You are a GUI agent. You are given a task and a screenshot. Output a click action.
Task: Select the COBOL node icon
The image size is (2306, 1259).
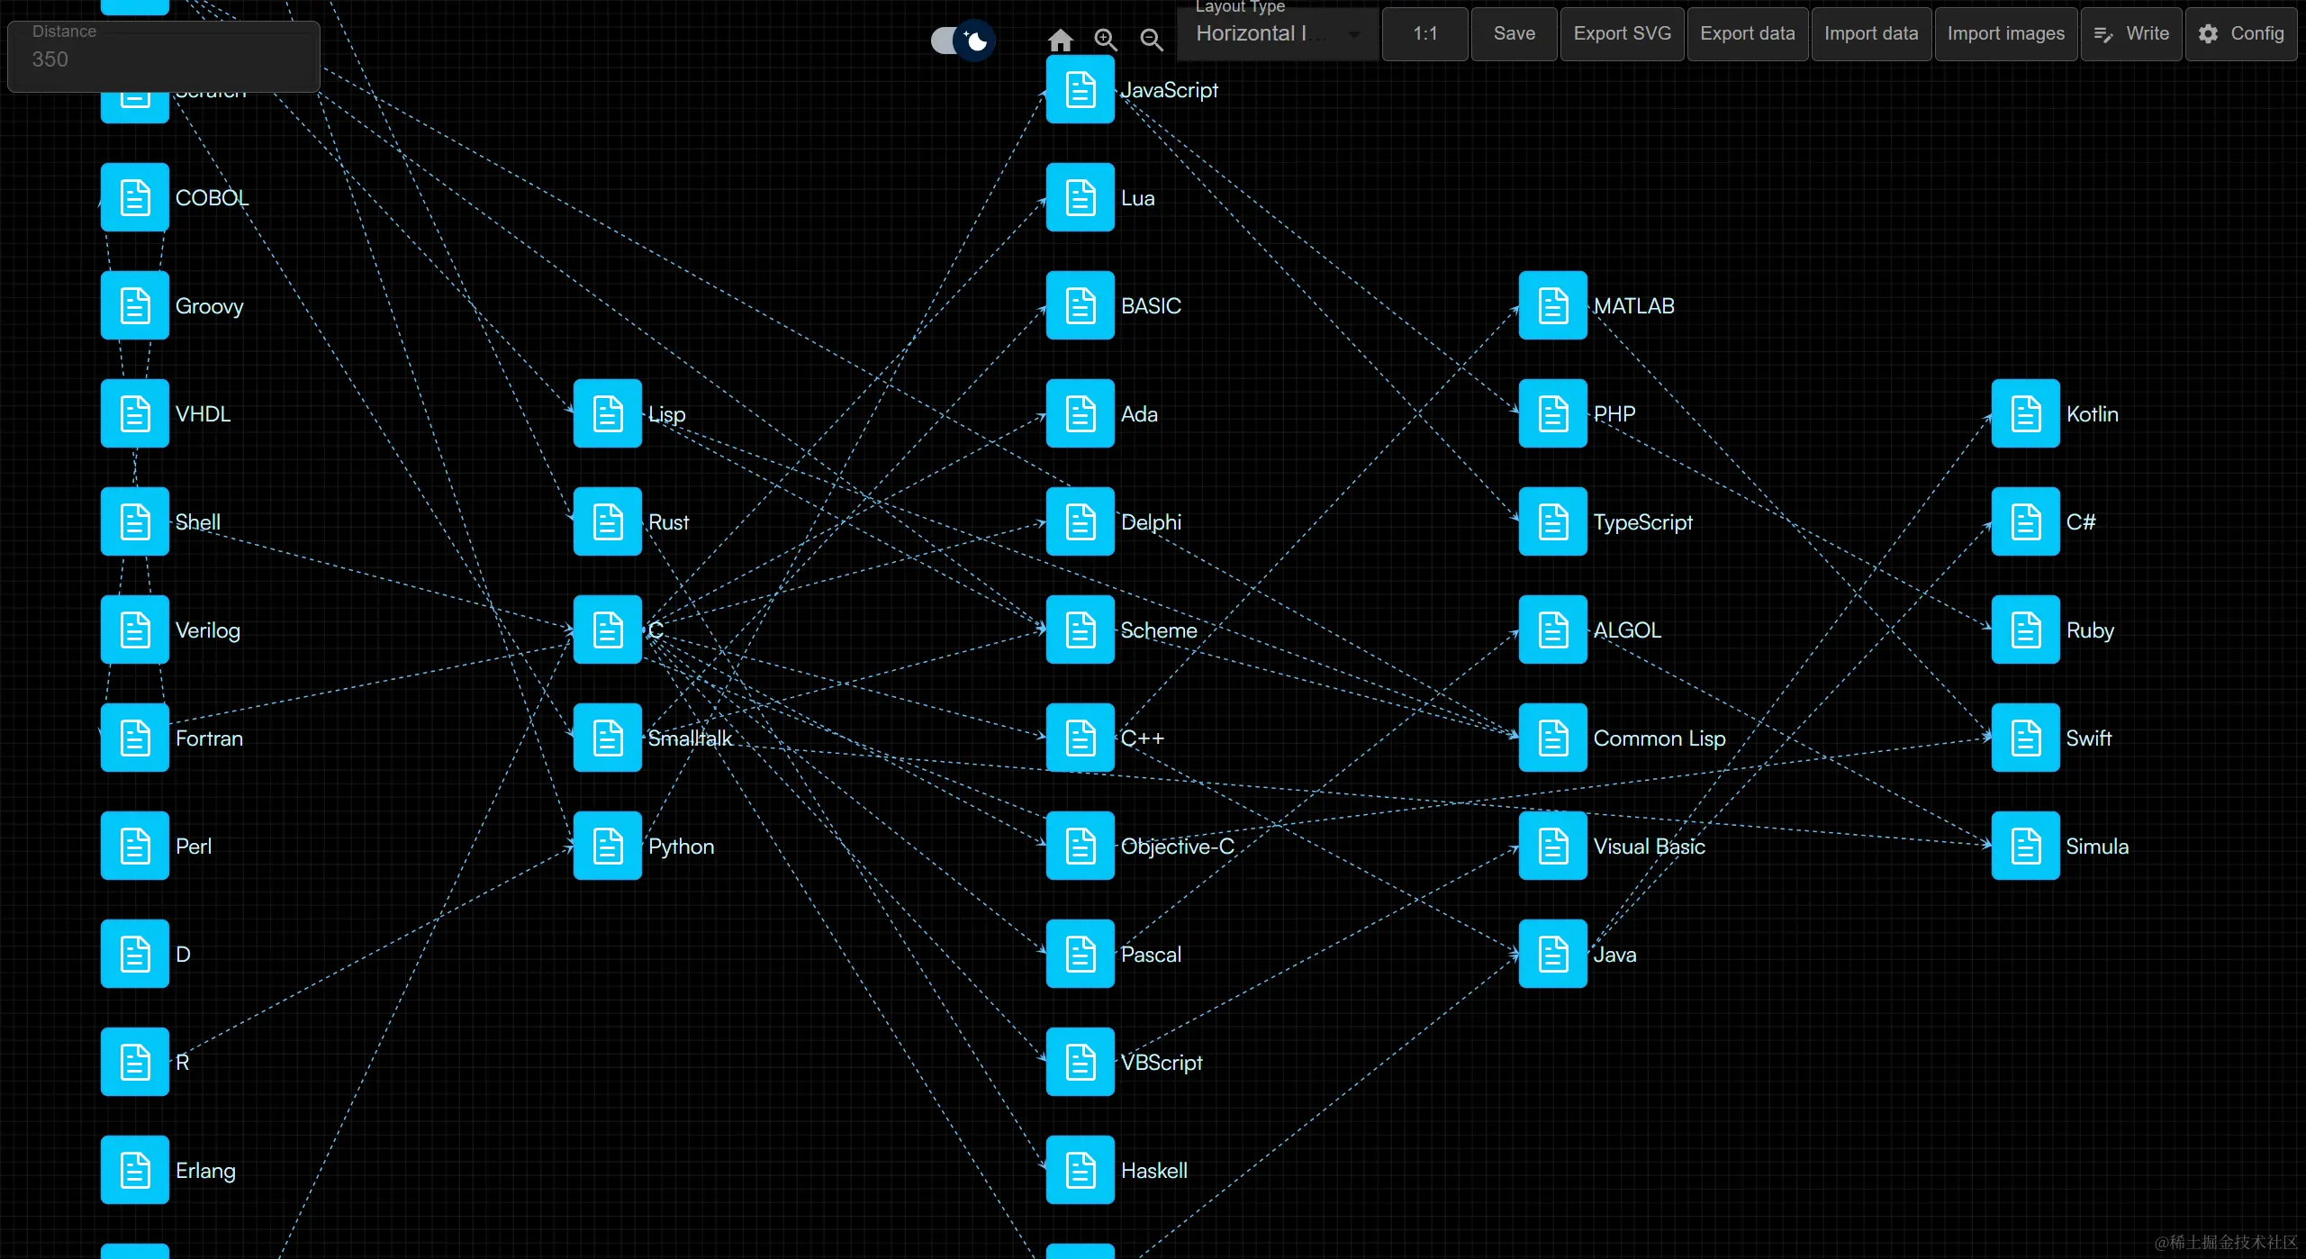pyautogui.click(x=134, y=196)
